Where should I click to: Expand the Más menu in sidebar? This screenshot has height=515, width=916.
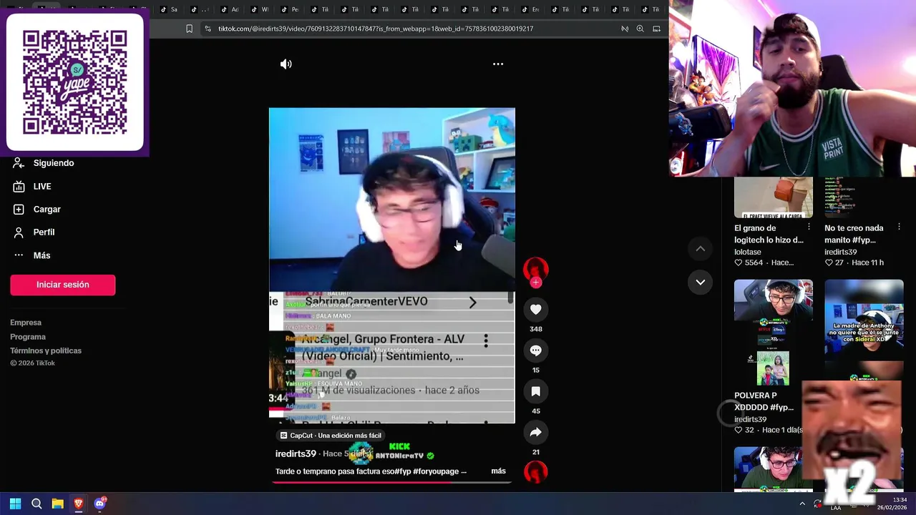coord(42,255)
